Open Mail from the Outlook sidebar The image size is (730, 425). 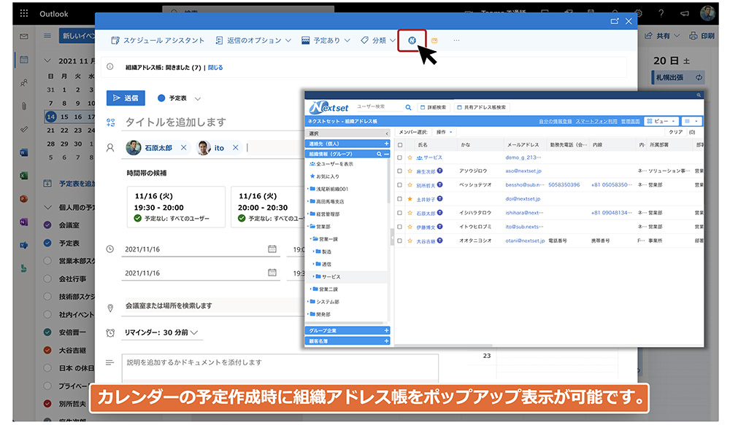(x=24, y=36)
